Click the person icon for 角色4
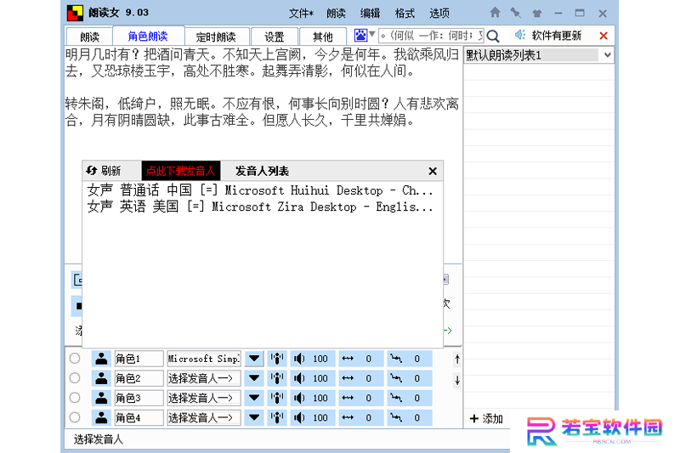 click(x=101, y=418)
